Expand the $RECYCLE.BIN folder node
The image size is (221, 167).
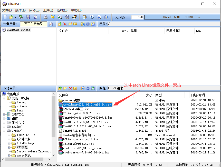pyautogui.click(x=9, y=135)
